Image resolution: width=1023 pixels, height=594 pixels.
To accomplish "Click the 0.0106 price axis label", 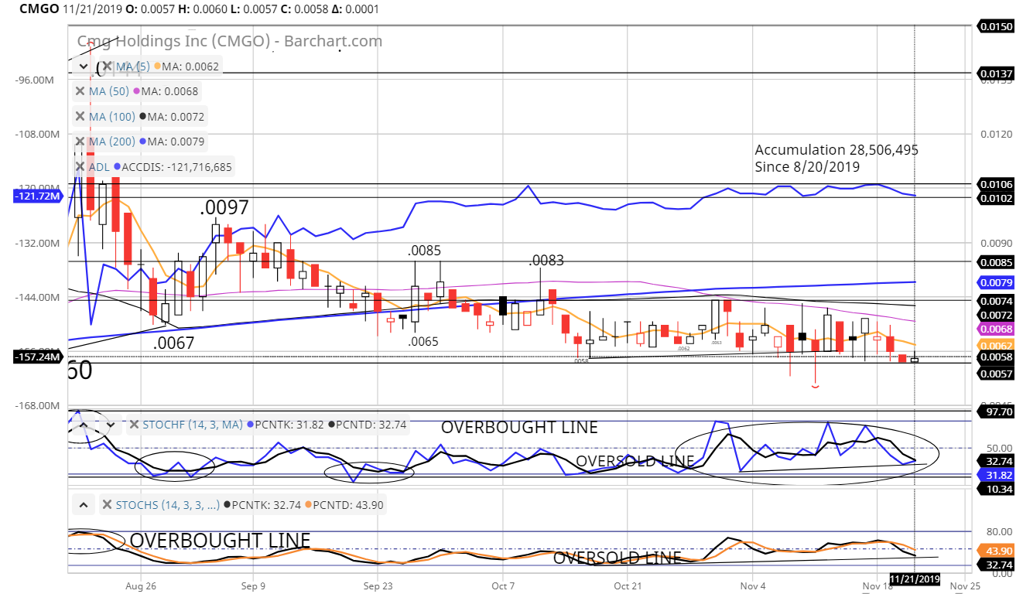I will (996, 184).
